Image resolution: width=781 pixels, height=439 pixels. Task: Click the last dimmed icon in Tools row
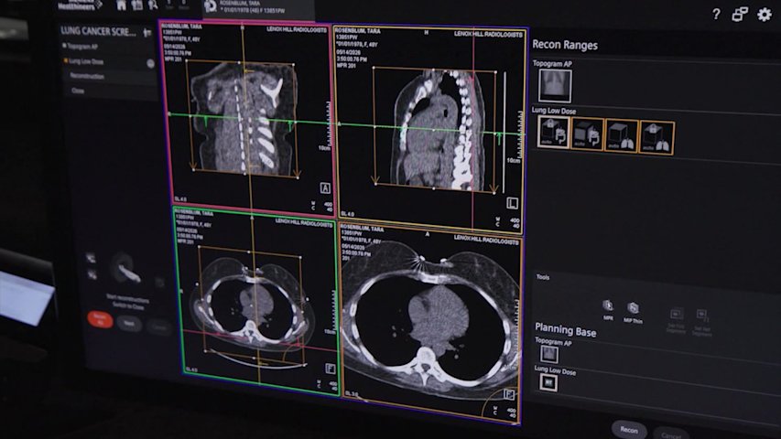702,322
